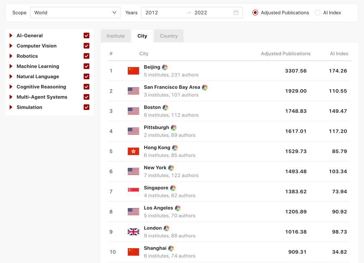This screenshot has width=364, height=263.
Task: Expand the Machine Learning category arrow
Action: pyautogui.click(x=11, y=66)
